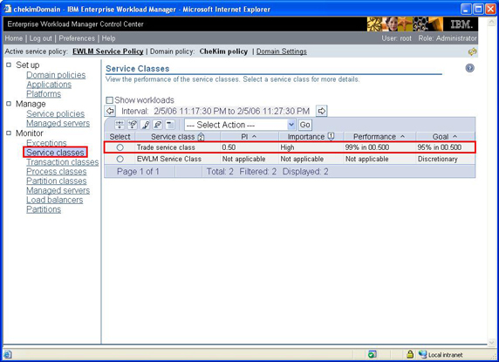Open Preferences in the top menu
The width and height of the screenshot is (499, 362).
77,38
